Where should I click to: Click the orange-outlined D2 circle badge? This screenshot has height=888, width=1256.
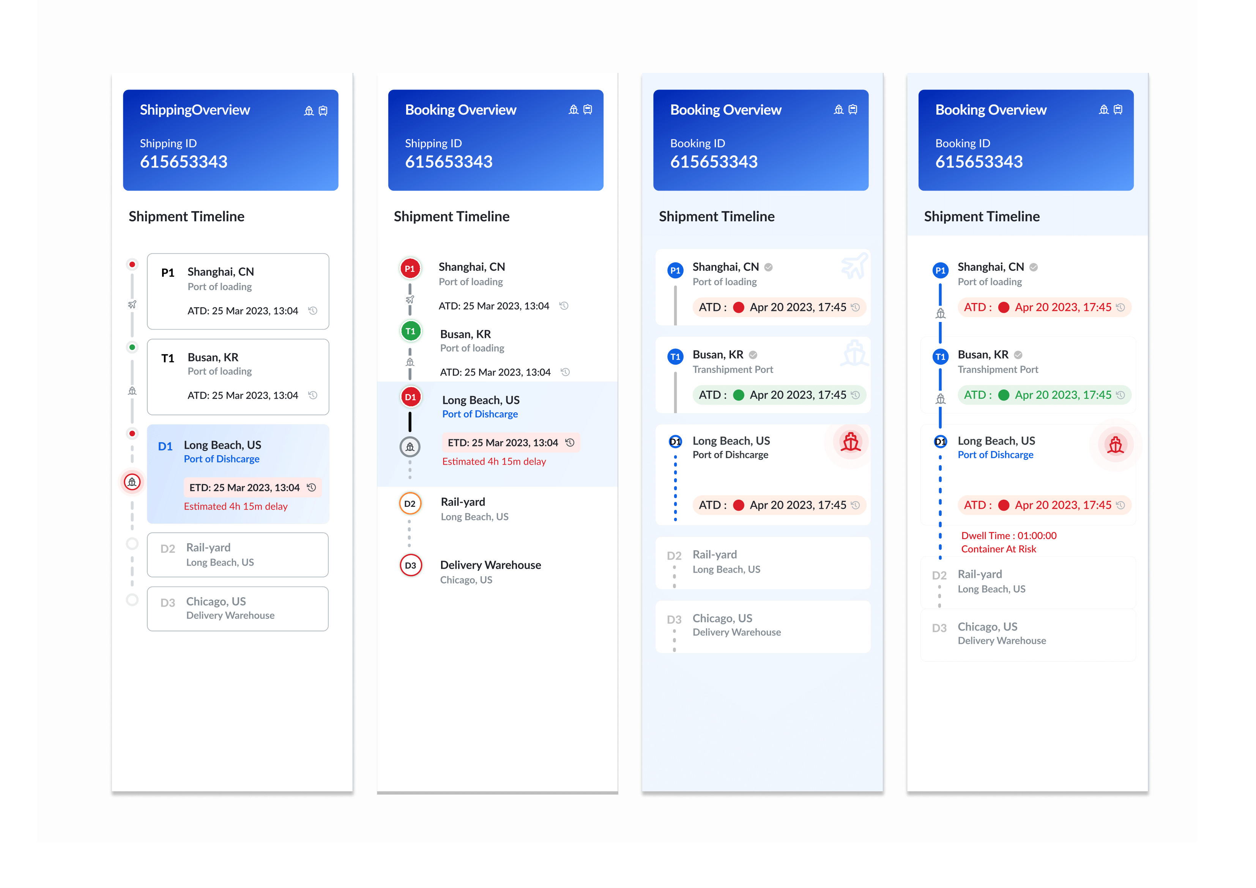click(410, 503)
